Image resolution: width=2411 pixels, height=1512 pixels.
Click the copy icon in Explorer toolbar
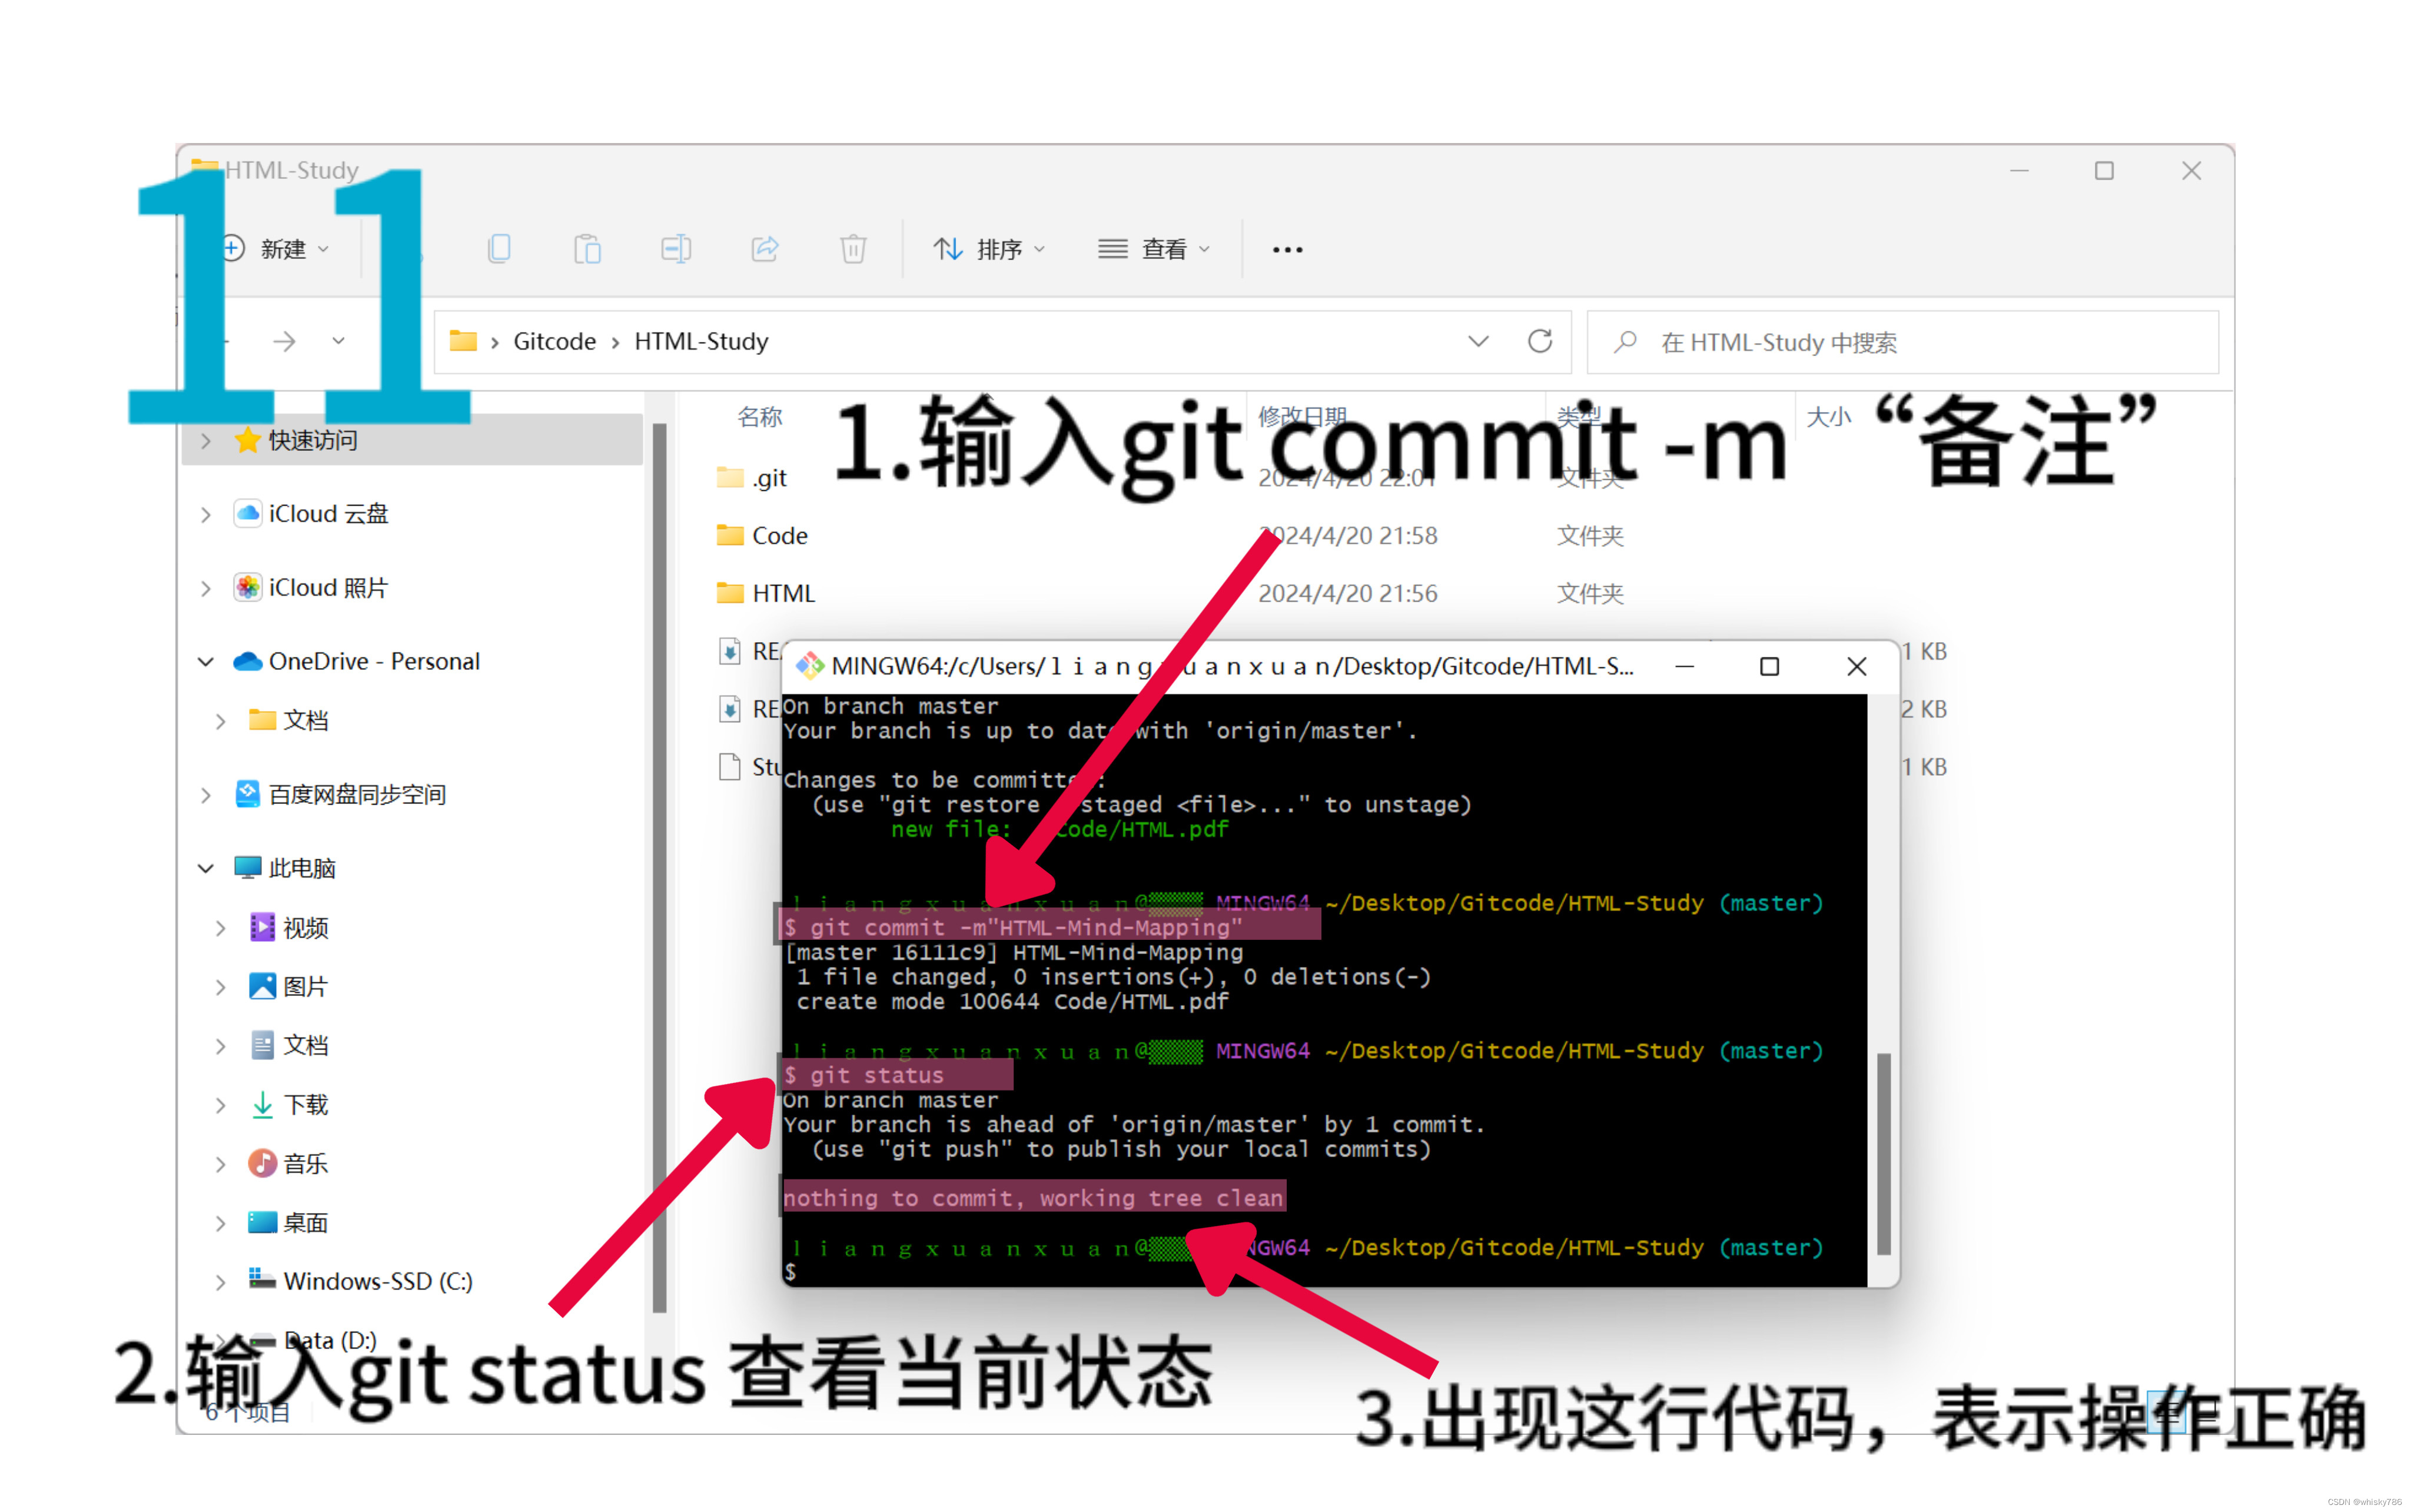coord(499,248)
